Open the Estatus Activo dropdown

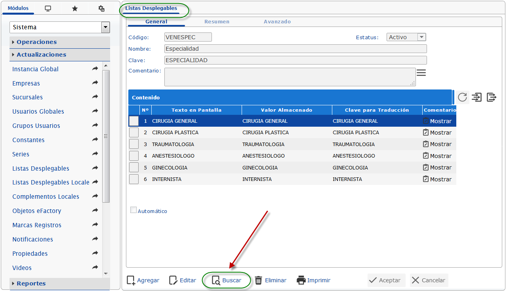[x=421, y=37]
